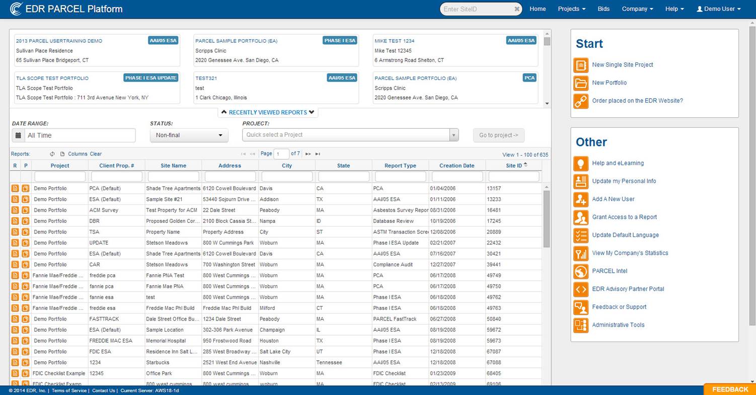756x395 pixels.
Task: Open the report icon for Site ID 49749
Action: [x=15, y=276]
